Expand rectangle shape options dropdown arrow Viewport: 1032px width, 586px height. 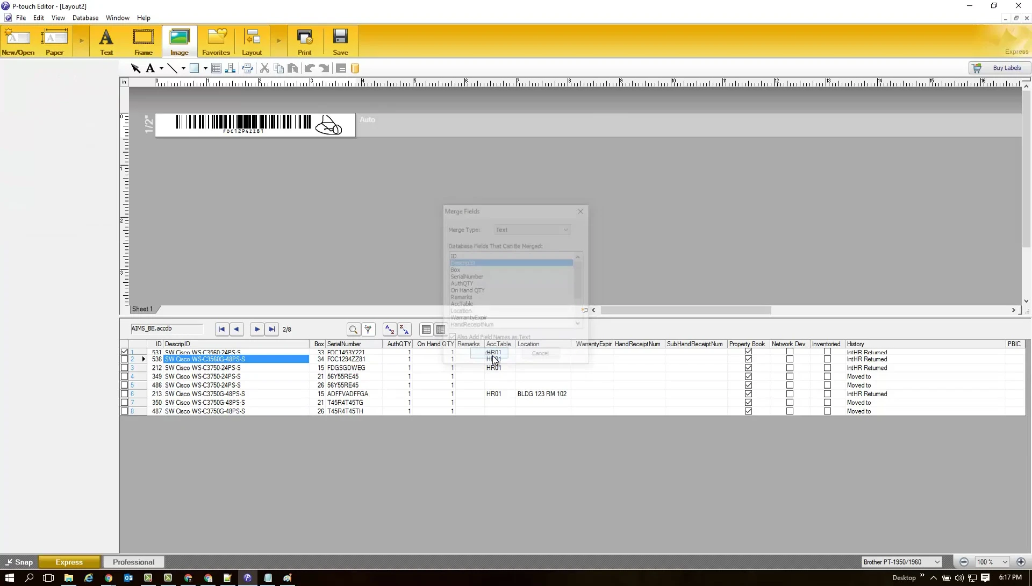coord(205,69)
